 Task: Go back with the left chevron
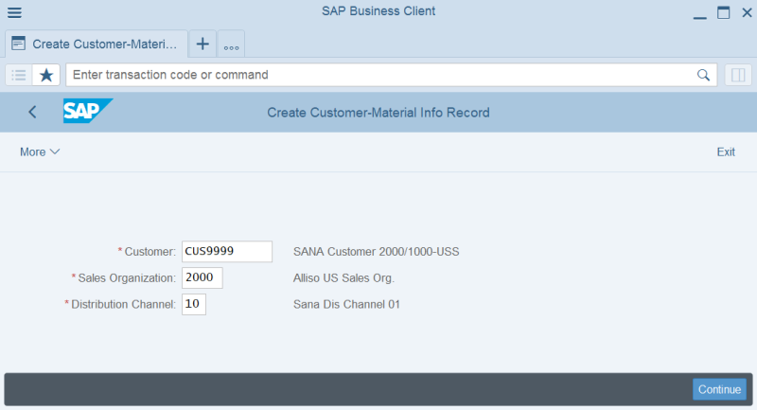click(32, 112)
